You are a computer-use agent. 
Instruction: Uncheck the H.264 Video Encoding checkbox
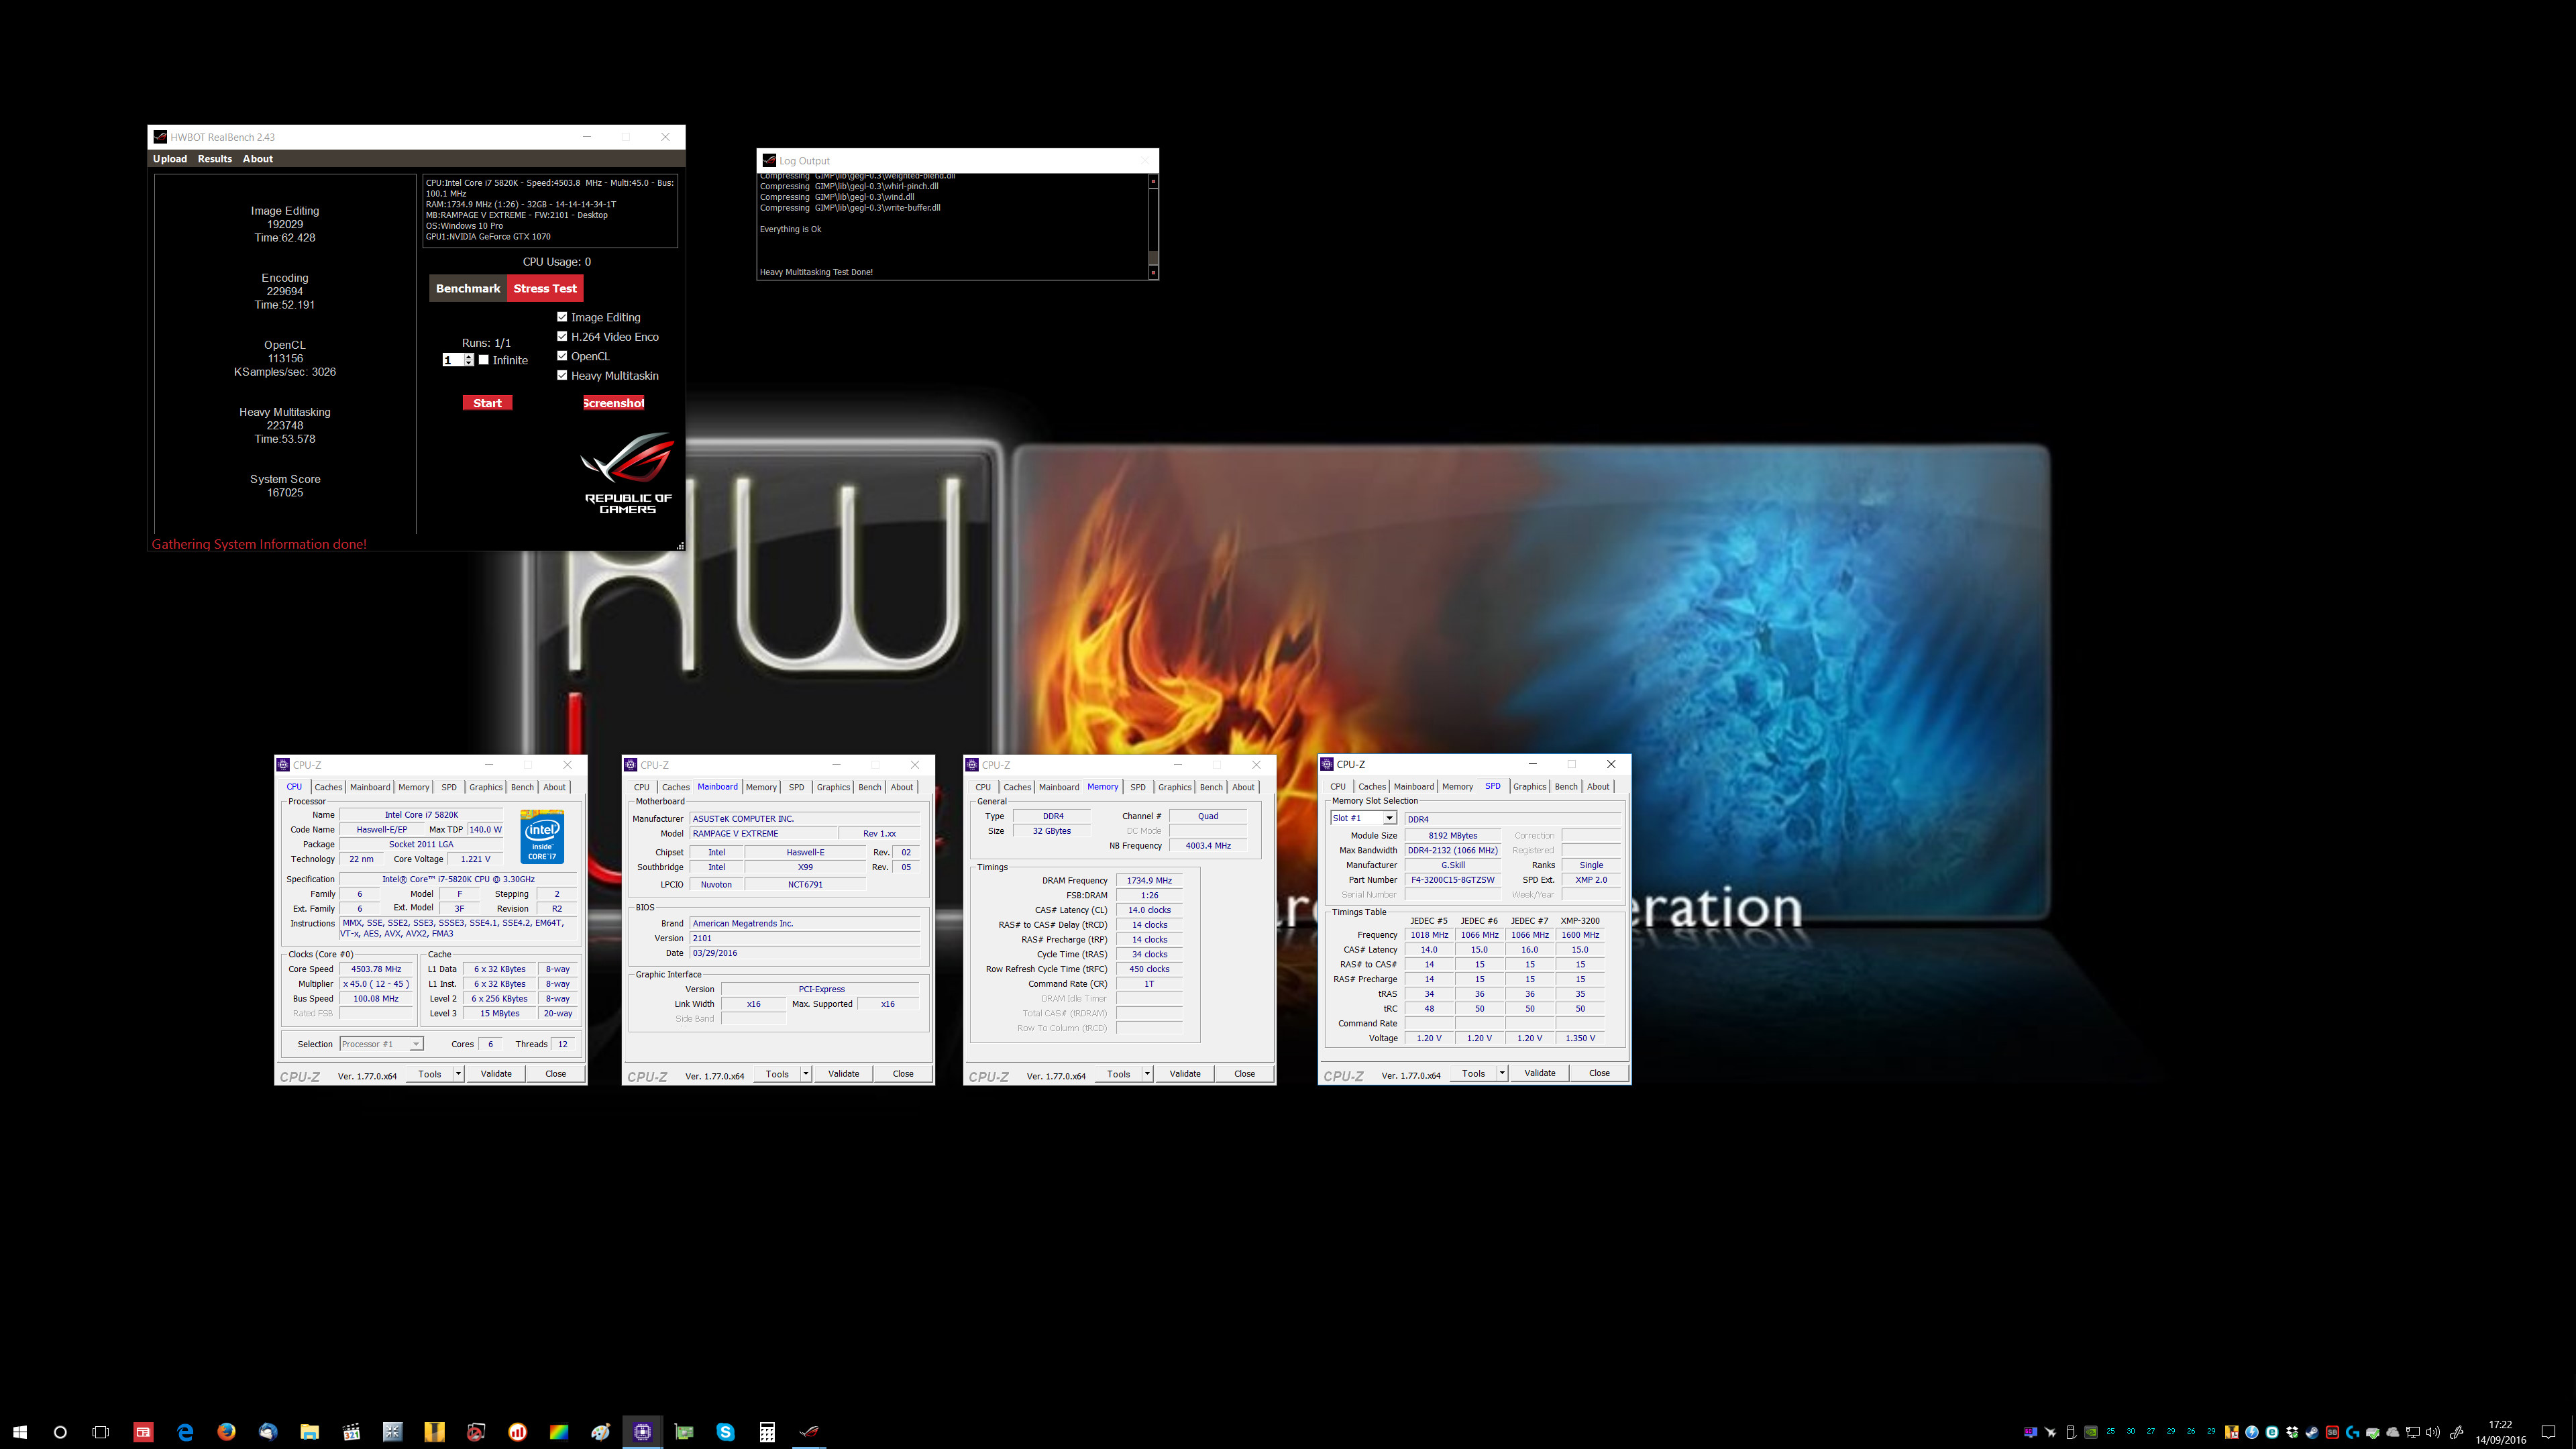click(562, 336)
